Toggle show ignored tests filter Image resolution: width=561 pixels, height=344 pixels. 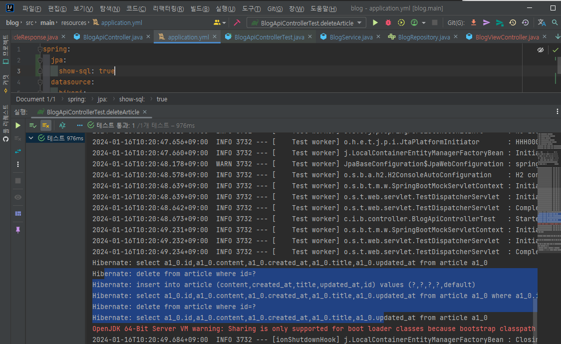tap(45, 125)
